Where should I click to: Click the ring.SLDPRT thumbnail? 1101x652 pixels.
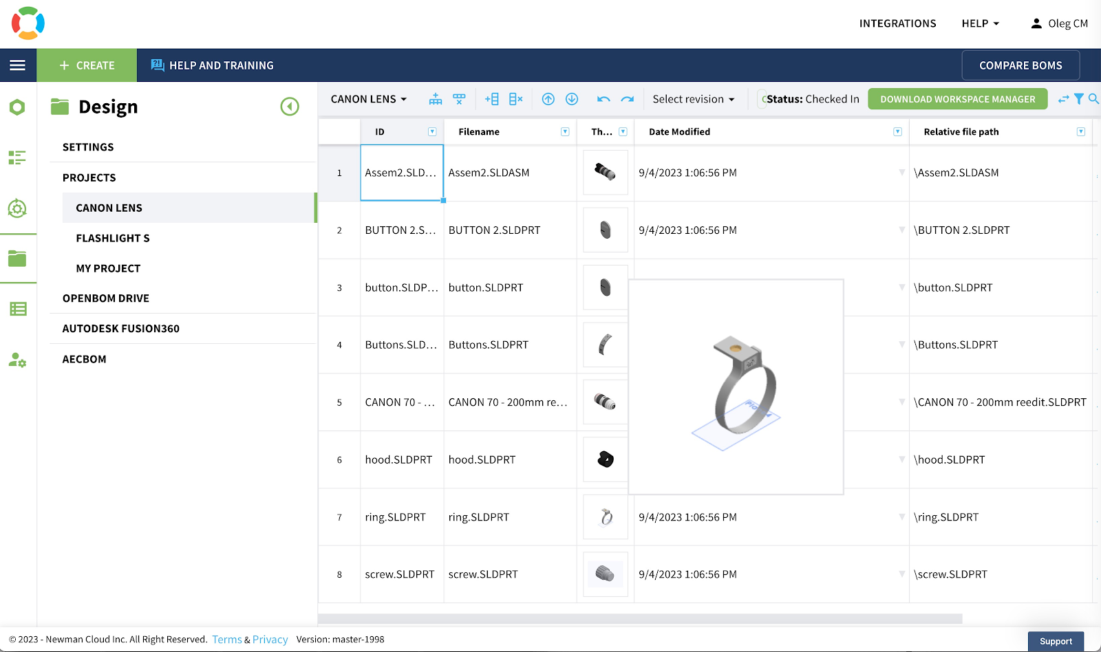click(606, 517)
